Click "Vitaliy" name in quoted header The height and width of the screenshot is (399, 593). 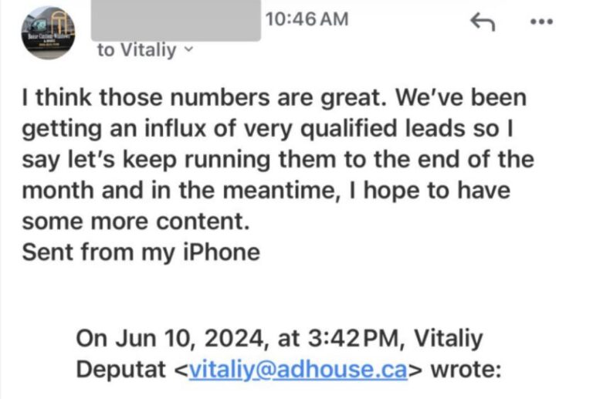click(x=459, y=338)
